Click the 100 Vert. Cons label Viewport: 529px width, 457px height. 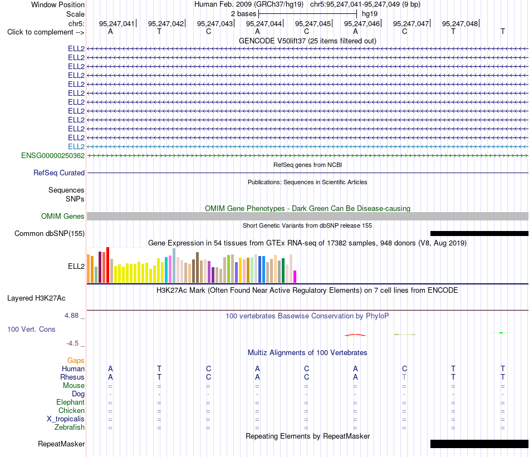31,329
